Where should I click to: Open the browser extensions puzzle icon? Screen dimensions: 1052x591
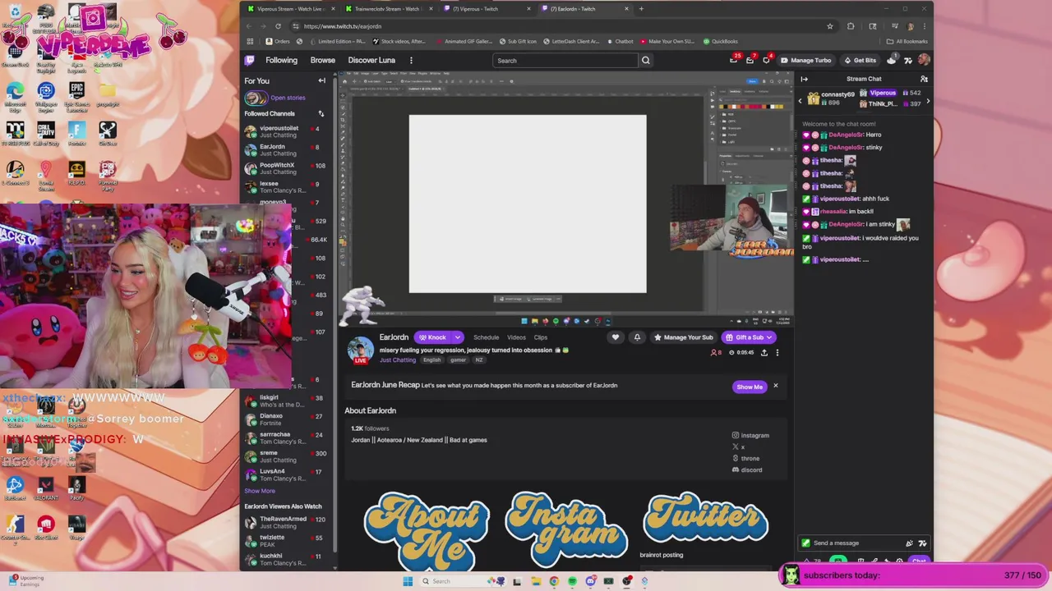click(x=851, y=26)
